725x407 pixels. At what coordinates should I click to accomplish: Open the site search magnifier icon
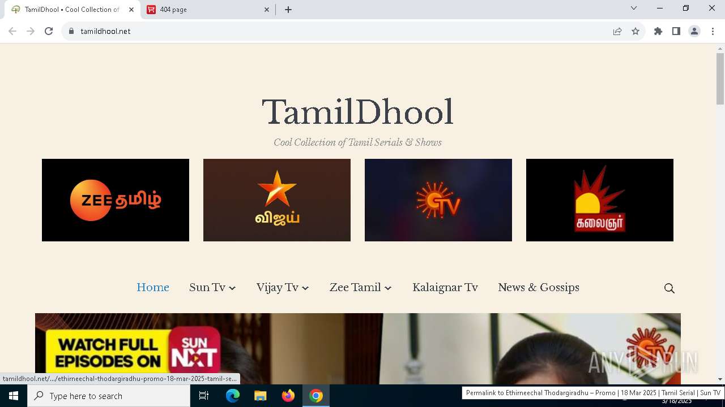(669, 288)
